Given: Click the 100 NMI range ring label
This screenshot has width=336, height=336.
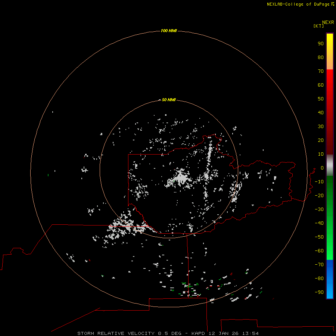Looking at the screenshot, I should tap(169, 31).
